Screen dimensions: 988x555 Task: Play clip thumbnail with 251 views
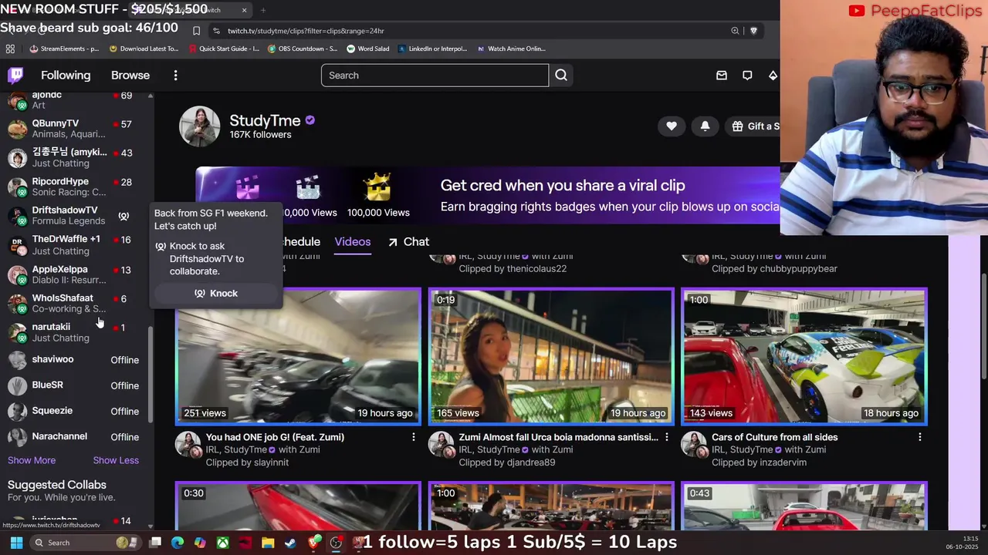click(x=298, y=356)
